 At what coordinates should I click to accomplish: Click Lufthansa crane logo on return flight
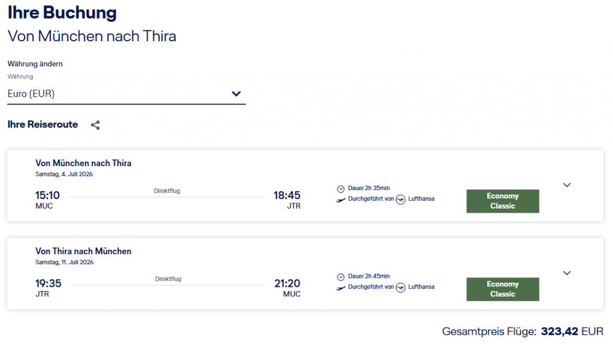(401, 287)
